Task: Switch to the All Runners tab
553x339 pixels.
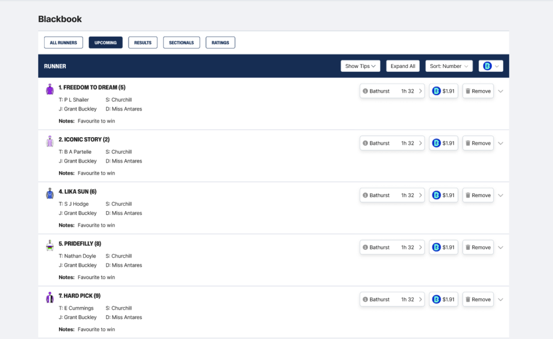Action: [64, 43]
